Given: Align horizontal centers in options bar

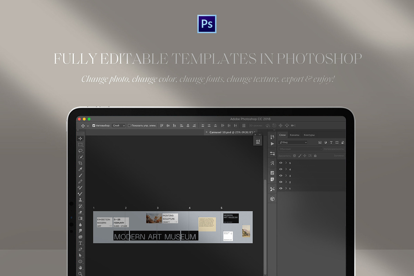Looking at the screenshot, I should pyautogui.click(x=188, y=126).
